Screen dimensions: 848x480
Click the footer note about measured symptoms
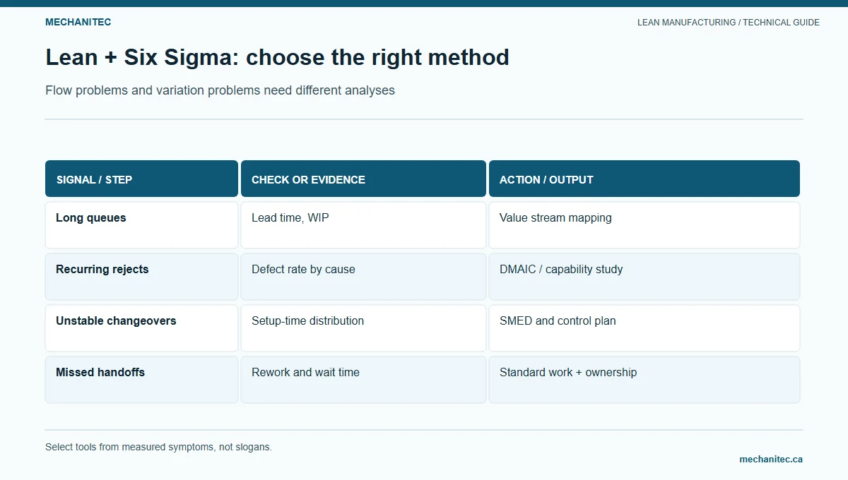click(158, 447)
